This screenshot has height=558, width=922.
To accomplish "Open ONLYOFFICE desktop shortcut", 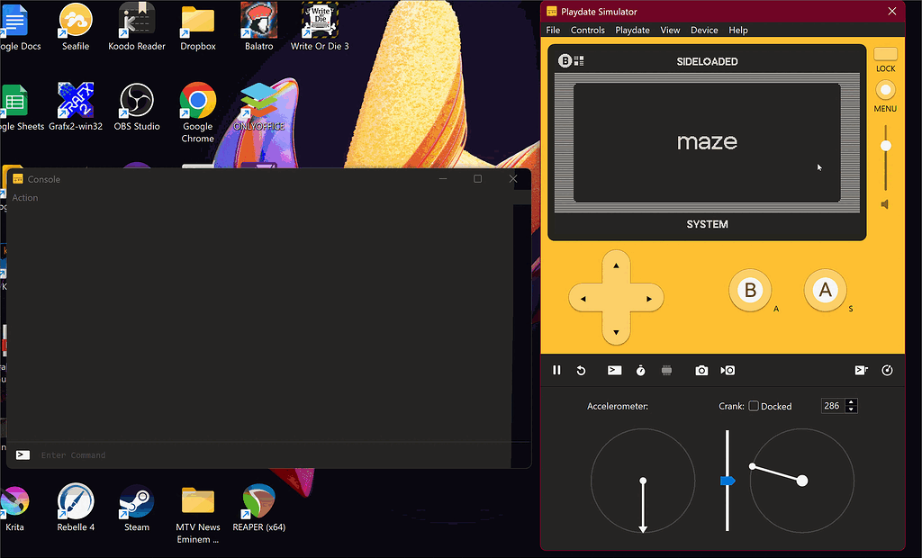I will (258, 107).
